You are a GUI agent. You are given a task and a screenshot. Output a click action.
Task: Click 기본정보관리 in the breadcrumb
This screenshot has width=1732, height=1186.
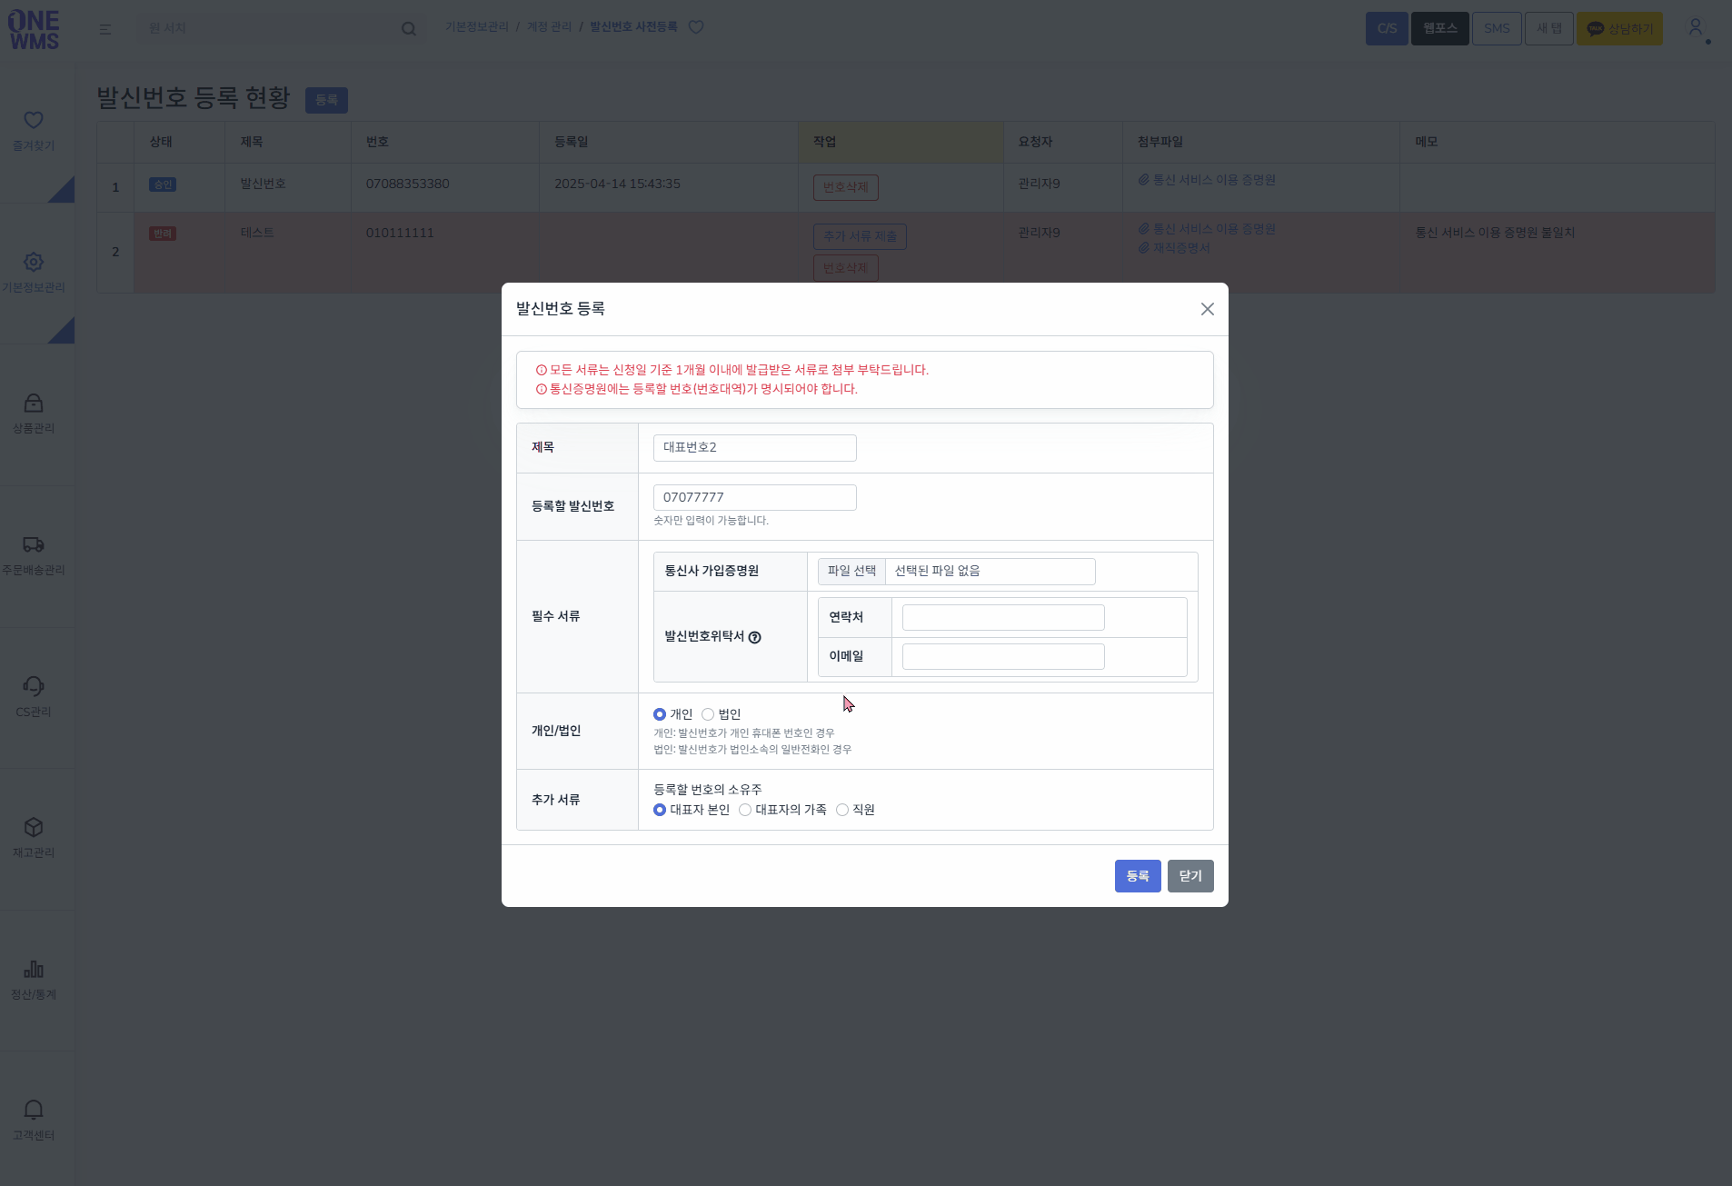(x=476, y=27)
